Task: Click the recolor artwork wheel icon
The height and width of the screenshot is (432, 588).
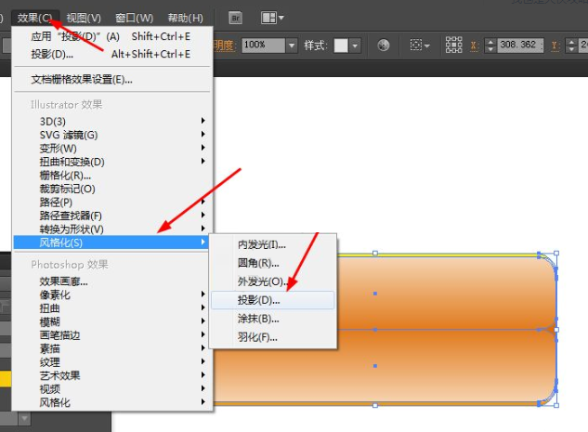Action: tap(384, 46)
